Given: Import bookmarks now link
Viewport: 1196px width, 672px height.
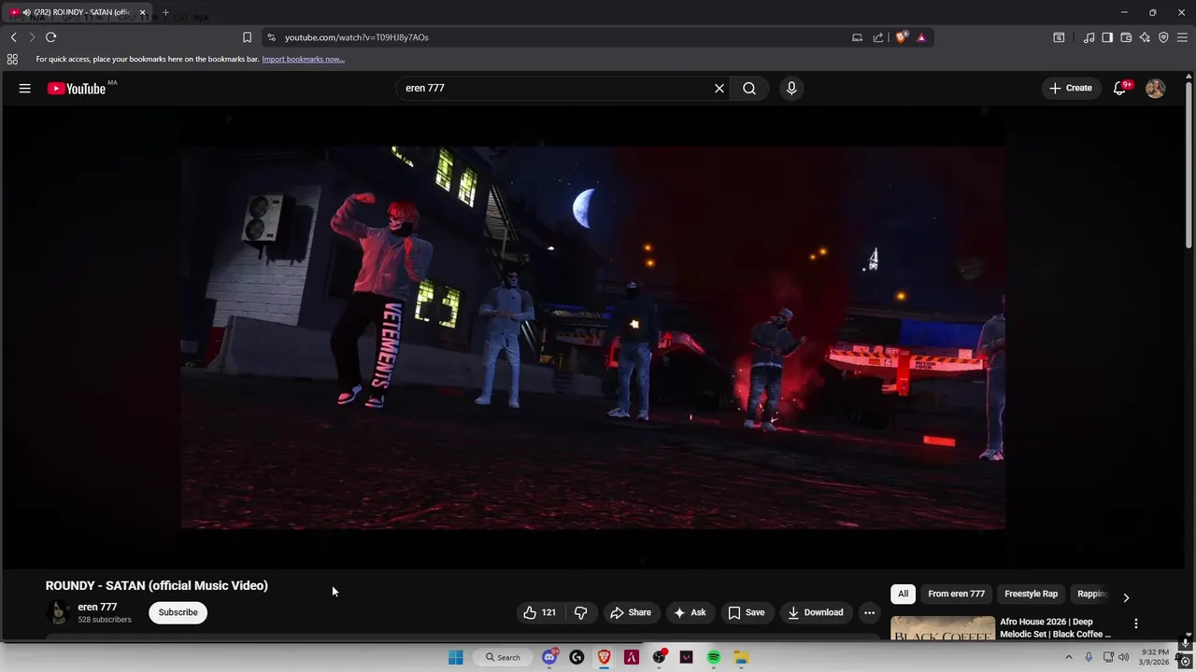Looking at the screenshot, I should [x=303, y=59].
